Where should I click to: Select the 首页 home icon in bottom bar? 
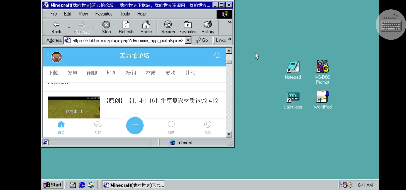pyautogui.click(x=61, y=127)
